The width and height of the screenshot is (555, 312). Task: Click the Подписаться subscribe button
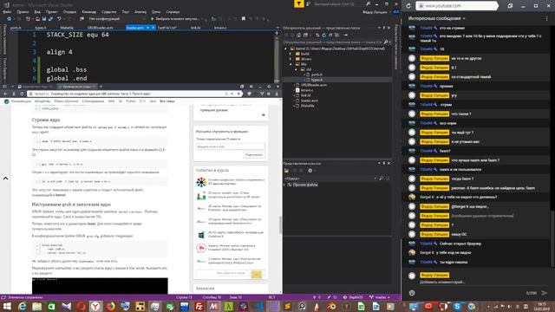(x=254, y=155)
